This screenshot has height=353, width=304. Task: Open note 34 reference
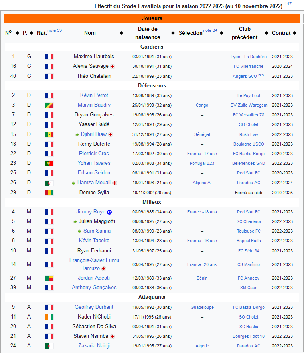[210, 30]
